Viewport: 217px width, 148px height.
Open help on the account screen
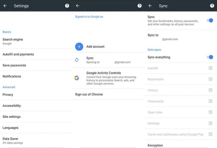coord(140,6)
